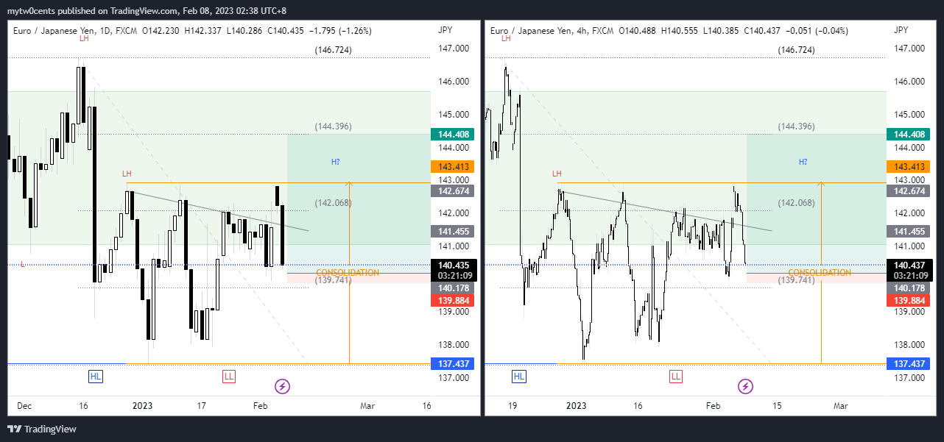Select the LL box label on the 4h chart
The width and height of the screenshot is (944, 442).
pyautogui.click(x=676, y=376)
